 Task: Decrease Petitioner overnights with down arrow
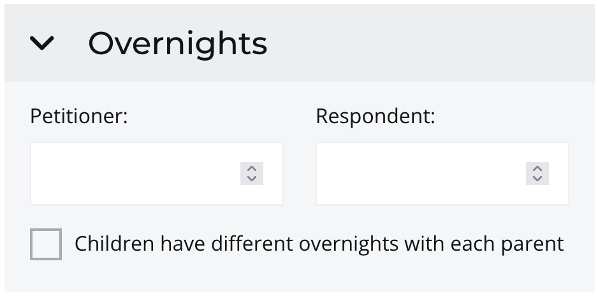click(252, 179)
